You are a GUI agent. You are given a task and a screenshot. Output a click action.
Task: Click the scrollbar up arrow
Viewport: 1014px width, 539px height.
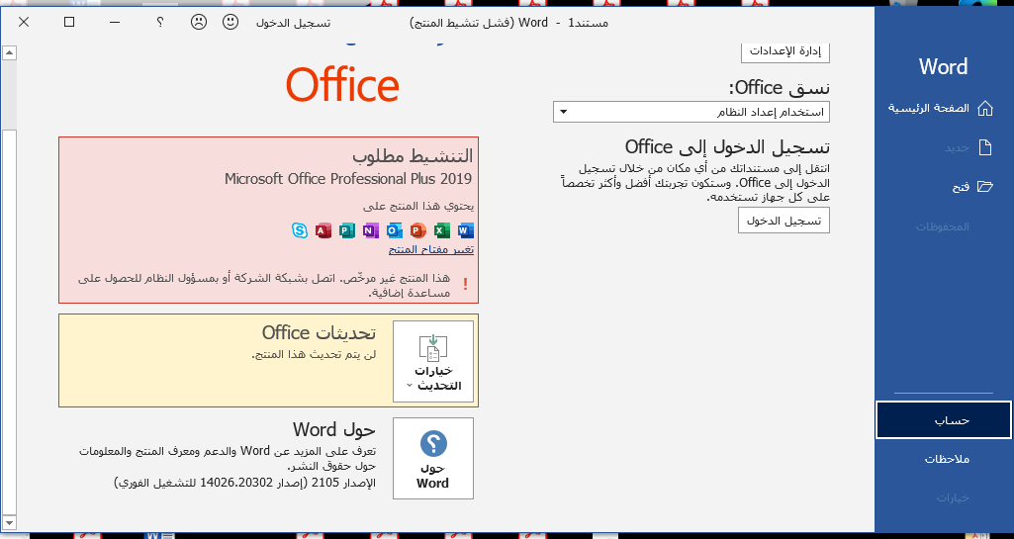click(x=9, y=53)
